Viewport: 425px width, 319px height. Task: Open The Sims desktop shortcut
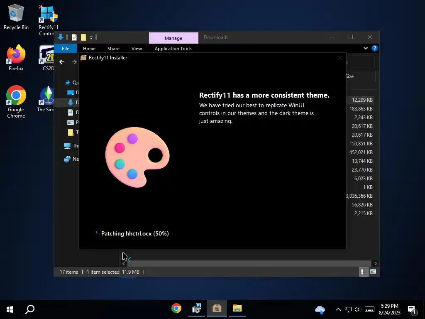point(46,99)
